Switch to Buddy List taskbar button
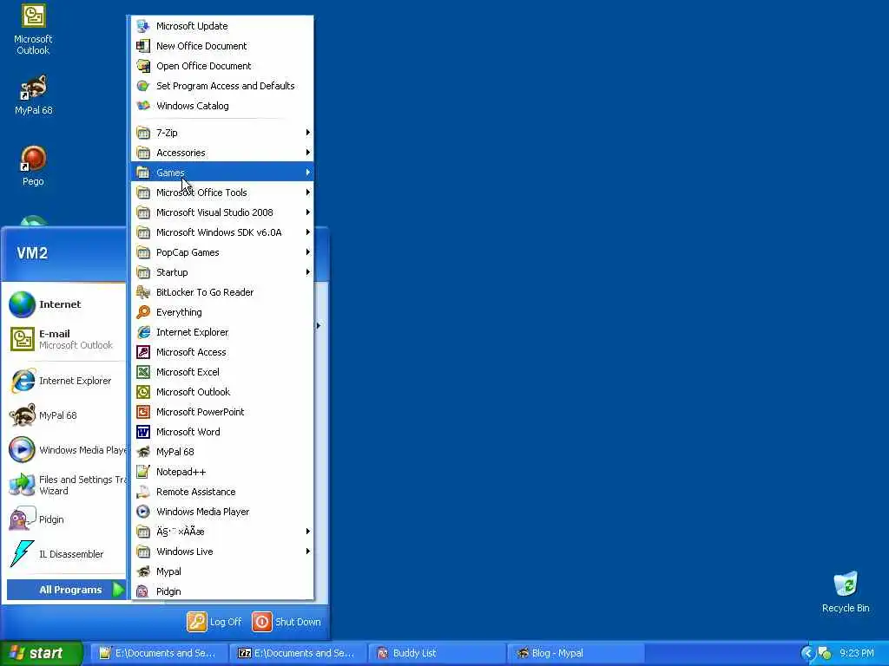889x666 pixels. (437, 653)
